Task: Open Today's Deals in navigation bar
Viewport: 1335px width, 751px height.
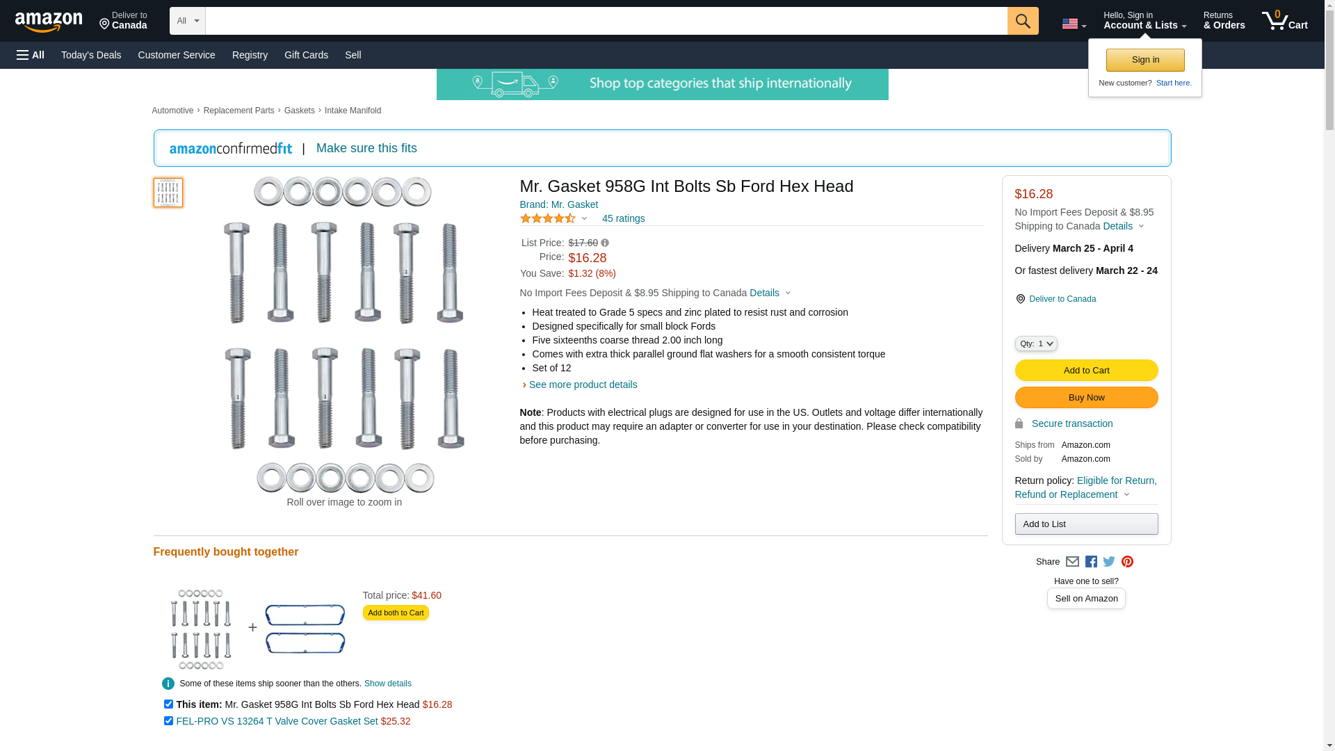Action: pos(91,55)
